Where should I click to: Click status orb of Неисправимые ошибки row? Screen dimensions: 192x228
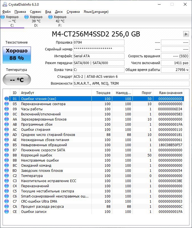[7, 160]
